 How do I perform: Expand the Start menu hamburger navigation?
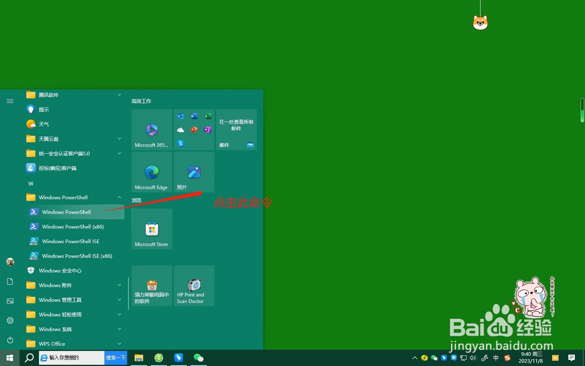pos(10,101)
